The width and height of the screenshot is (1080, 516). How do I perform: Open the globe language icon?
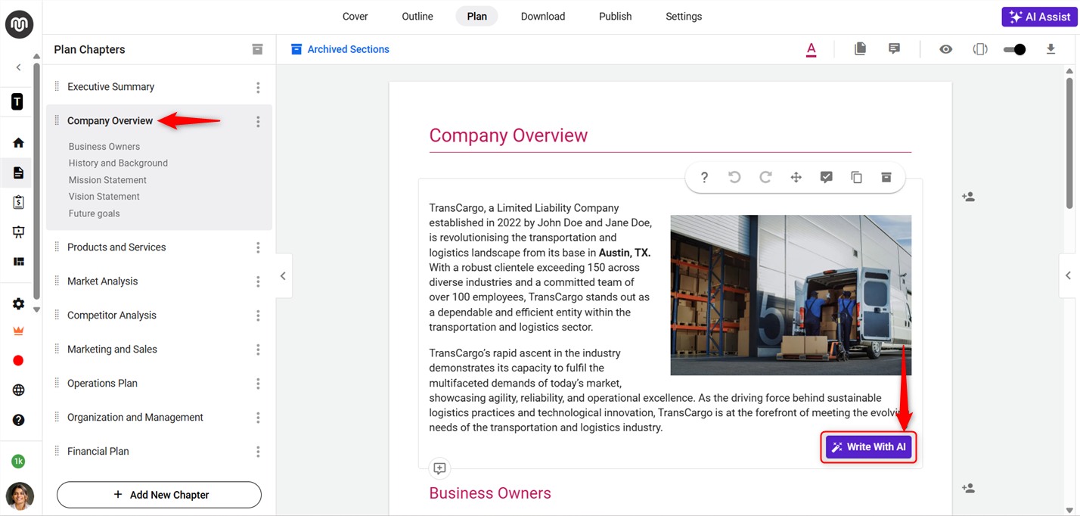(x=18, y=390)
